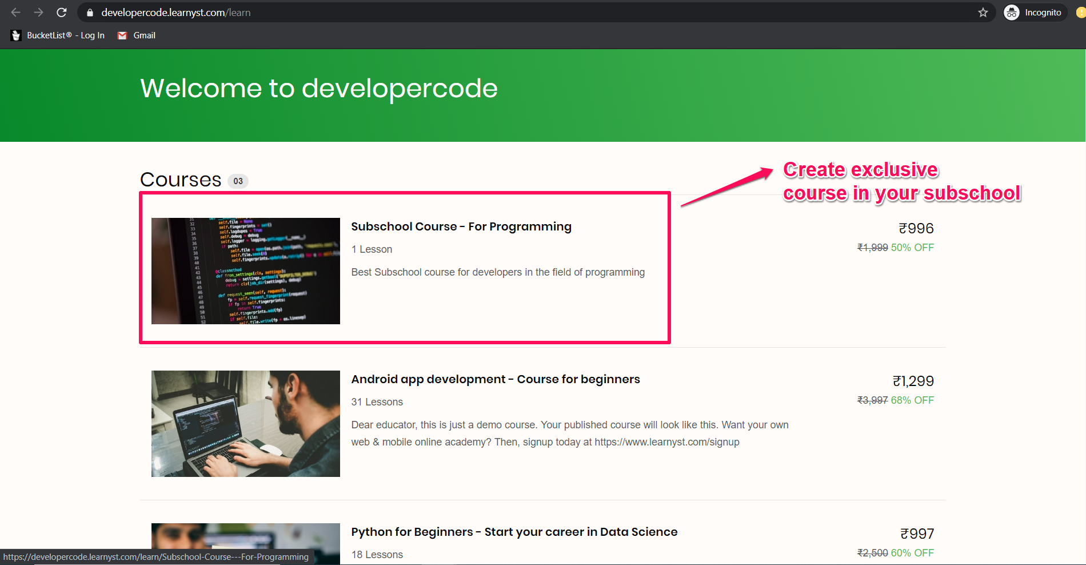Click the code screen course thumbnail
This screenshot has width=1086, height=565.
[x=246, y=271]
